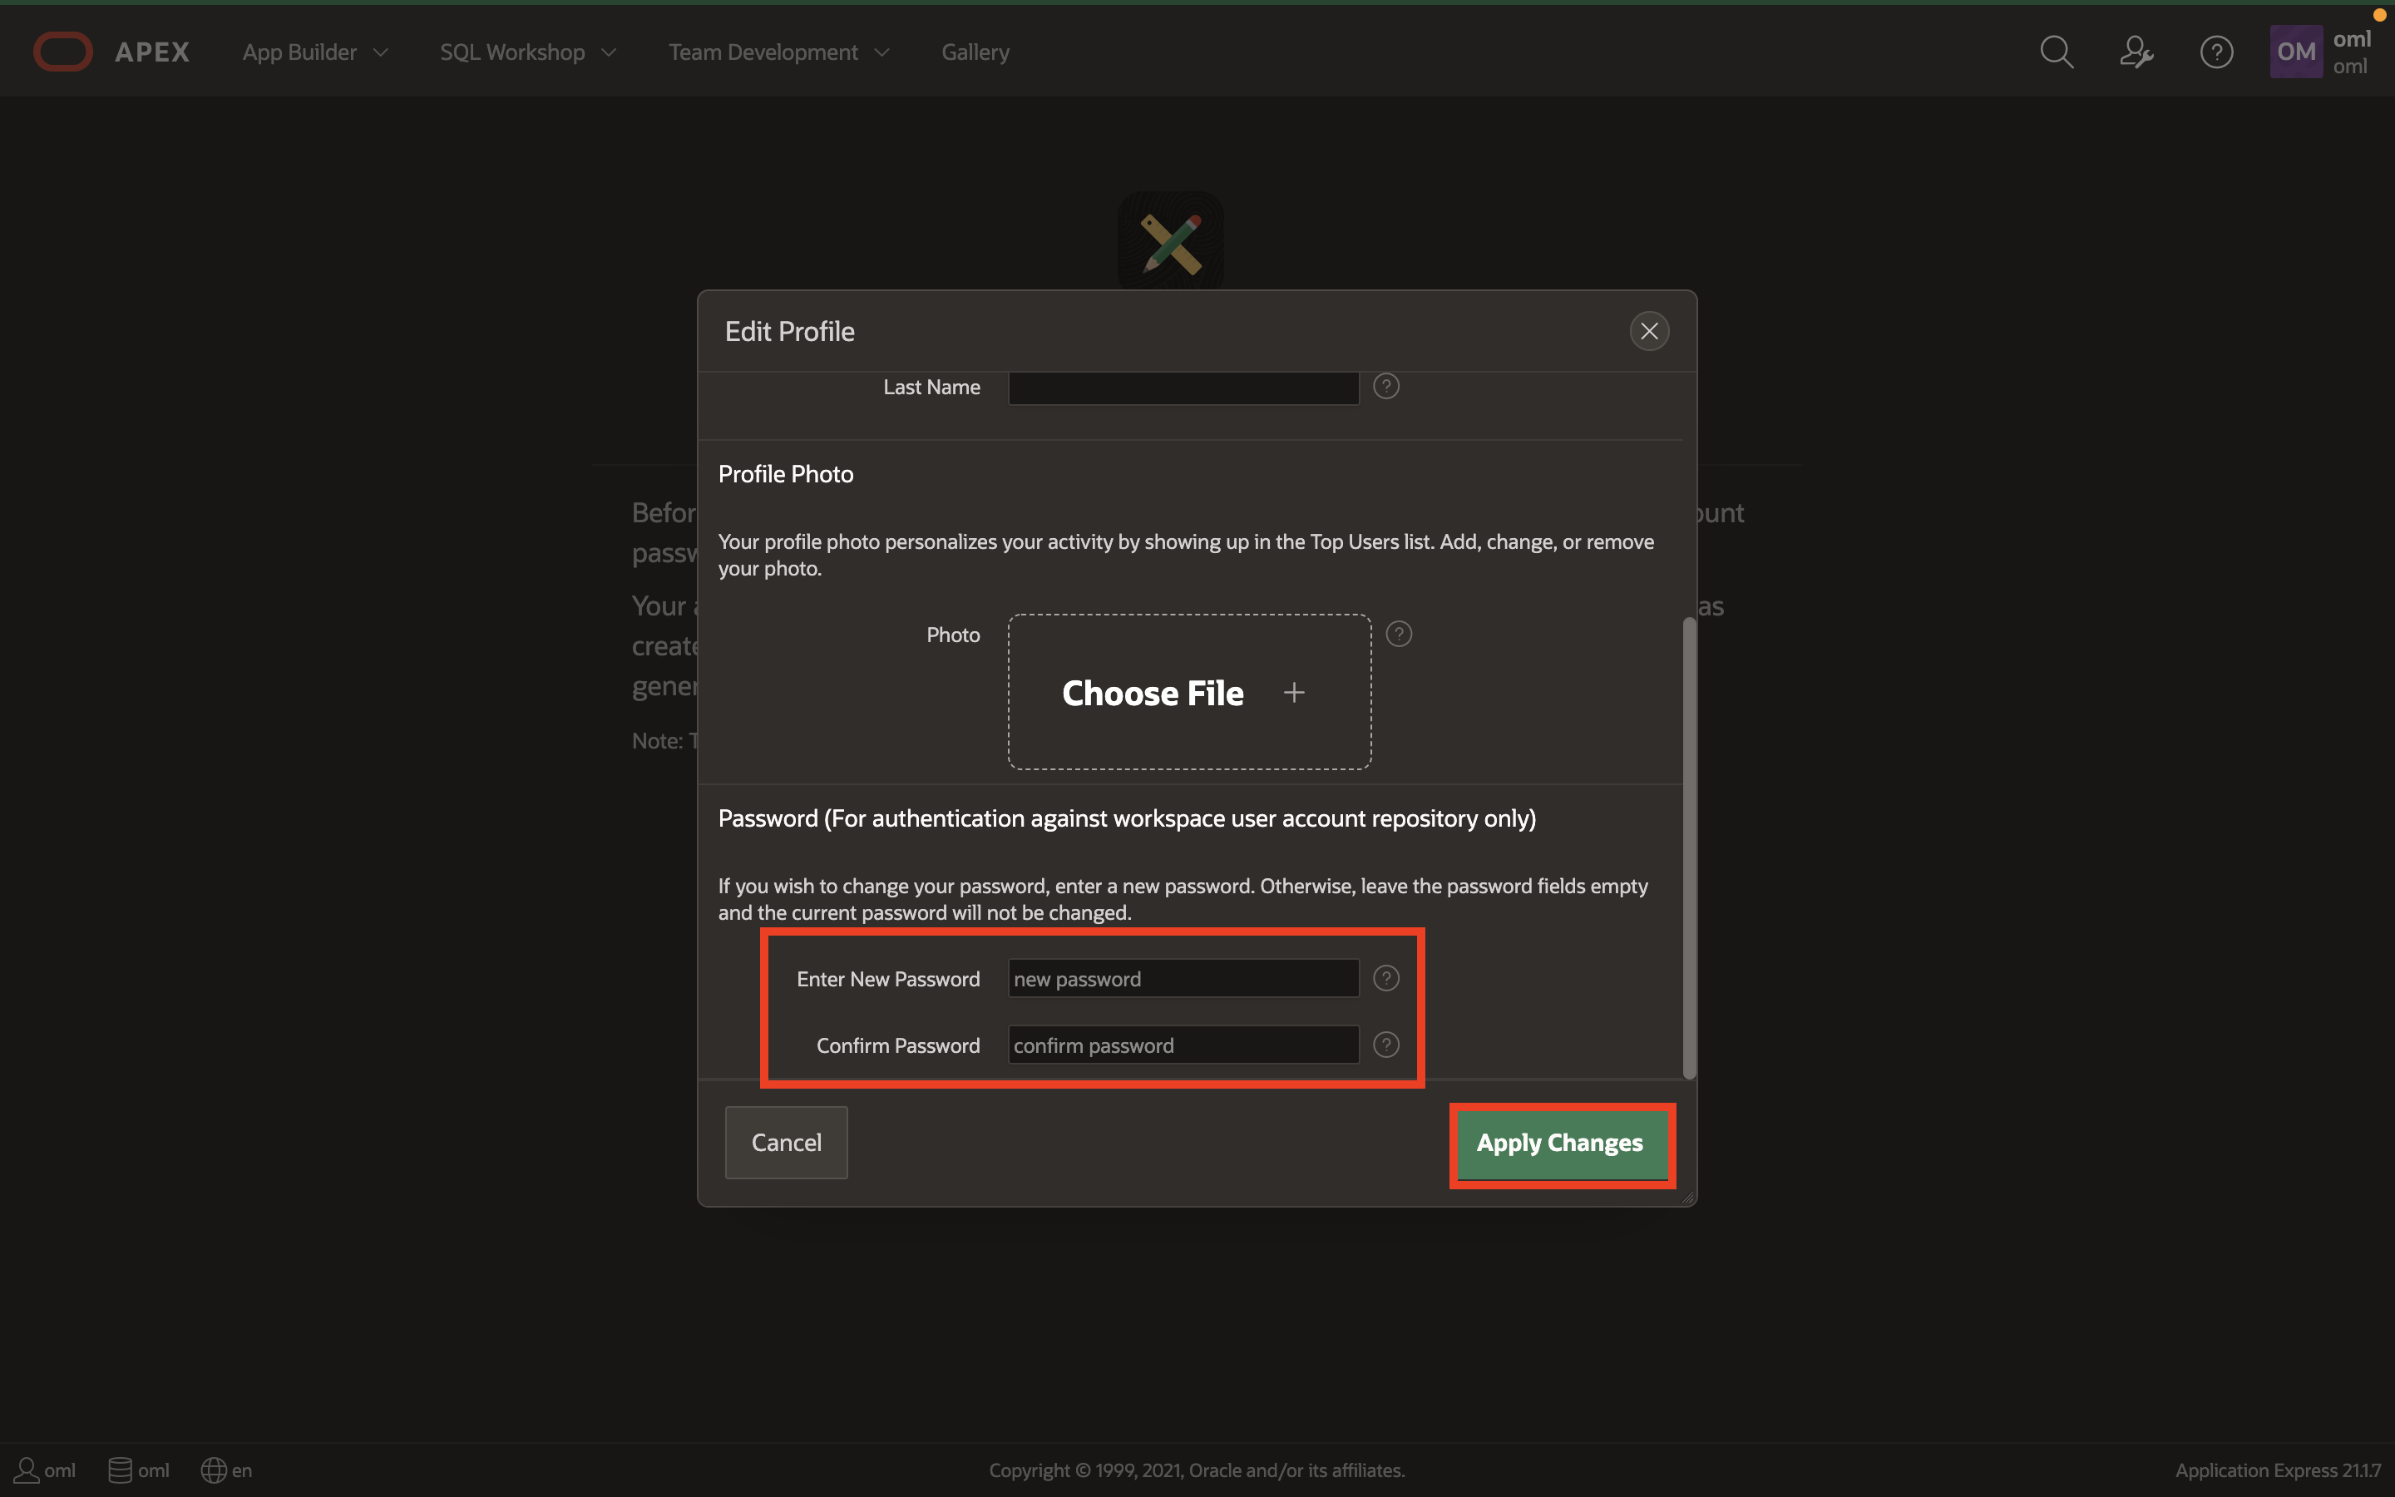Expand the App Builder dropdown menu
The height and width of the screenshot is (1497, 2395).
[x=314, y=52]
